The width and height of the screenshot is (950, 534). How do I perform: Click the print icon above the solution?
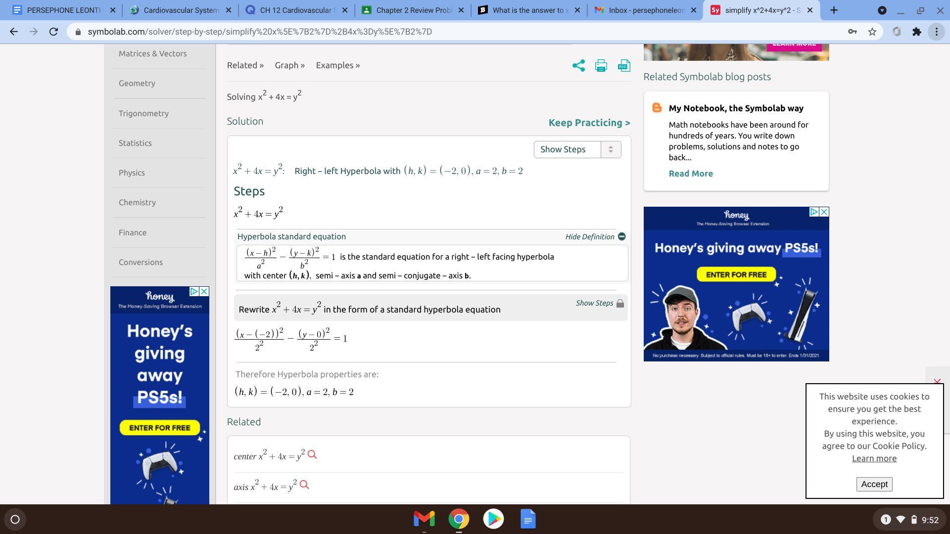click(x=601, y=66)
